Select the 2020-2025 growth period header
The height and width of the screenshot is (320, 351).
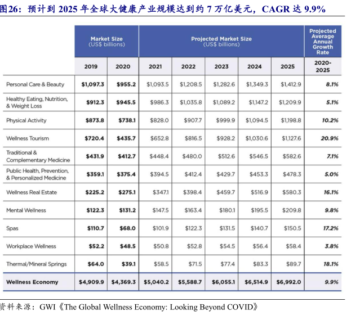(323, 66)
